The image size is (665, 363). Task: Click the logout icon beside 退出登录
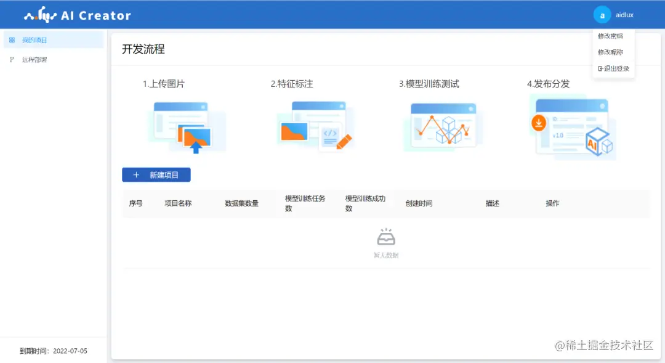600,68
